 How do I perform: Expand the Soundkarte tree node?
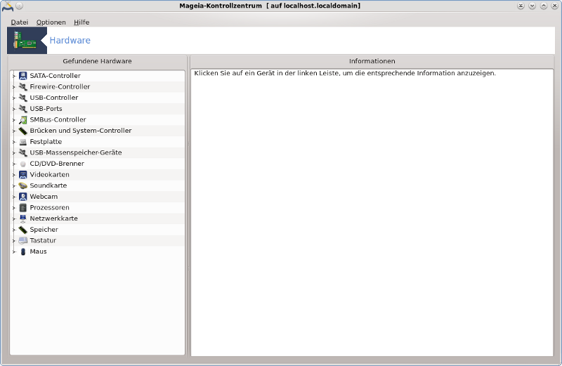[x=14, y=185]
